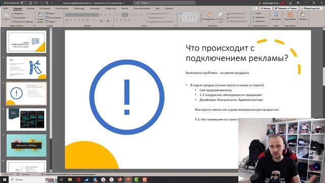Viewport: 325px width, 183px height.
Task: Open the Контур фигуры shape outline menu
Action: tap(236, 17)
